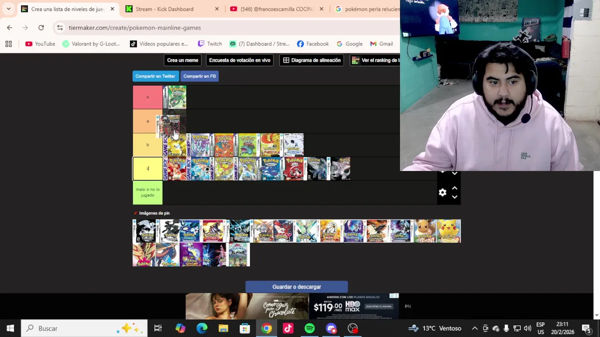Open the Chrome apps grid shortcut
The image size is (600, 337).
(8, 44)
